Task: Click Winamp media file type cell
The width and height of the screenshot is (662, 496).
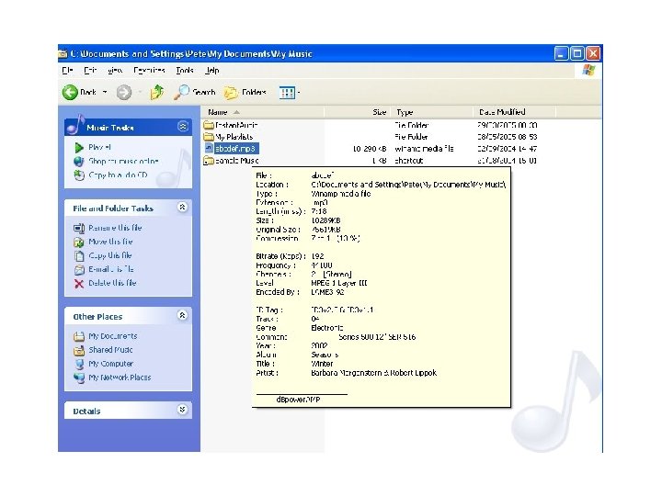Action: [x=424, y=149]
